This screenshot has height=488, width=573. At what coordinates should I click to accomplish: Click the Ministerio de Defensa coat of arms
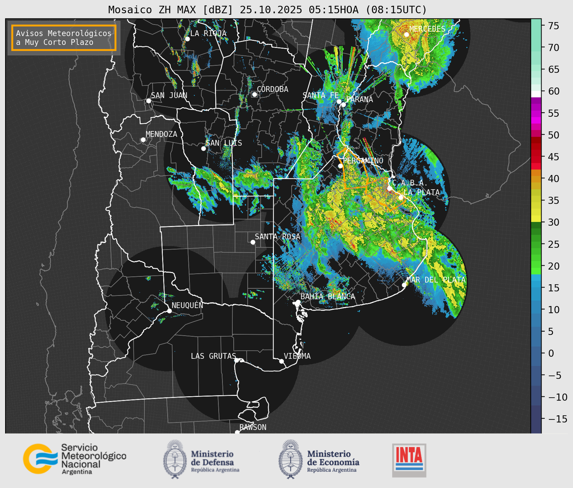[x=176, y=459]
